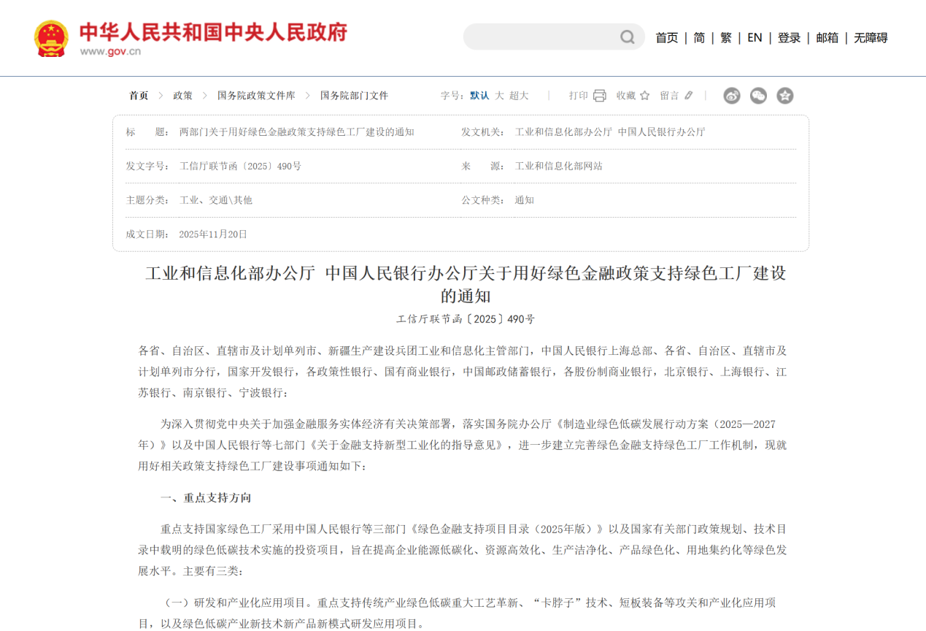Share to Qzone star icon
Screen dimensions: 926x631
[x=784, y=96]
